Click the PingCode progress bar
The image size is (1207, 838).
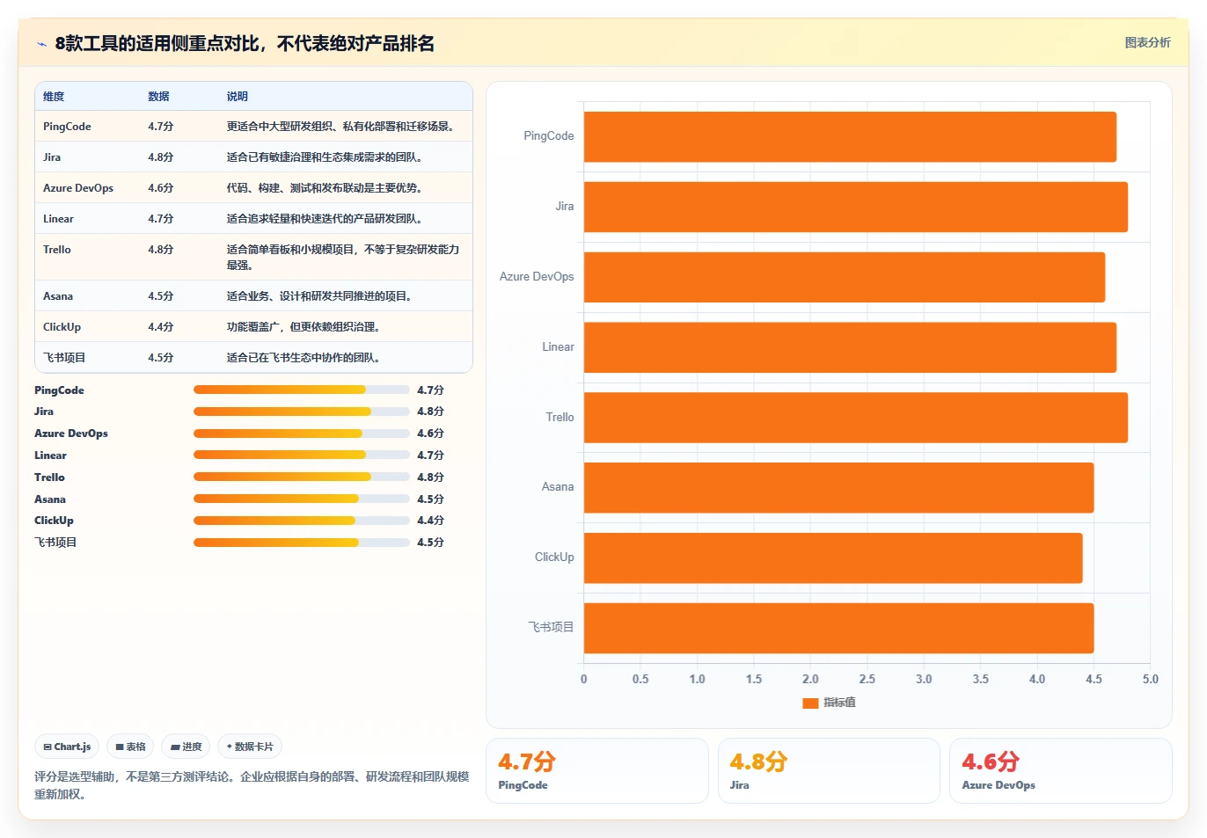pos(301,390)
